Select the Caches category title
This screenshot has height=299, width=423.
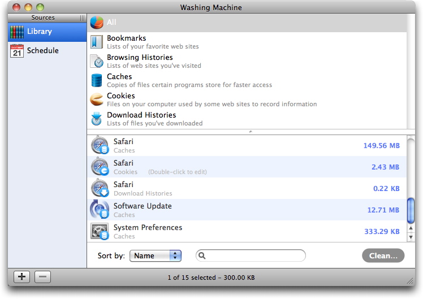pos(119,76)
